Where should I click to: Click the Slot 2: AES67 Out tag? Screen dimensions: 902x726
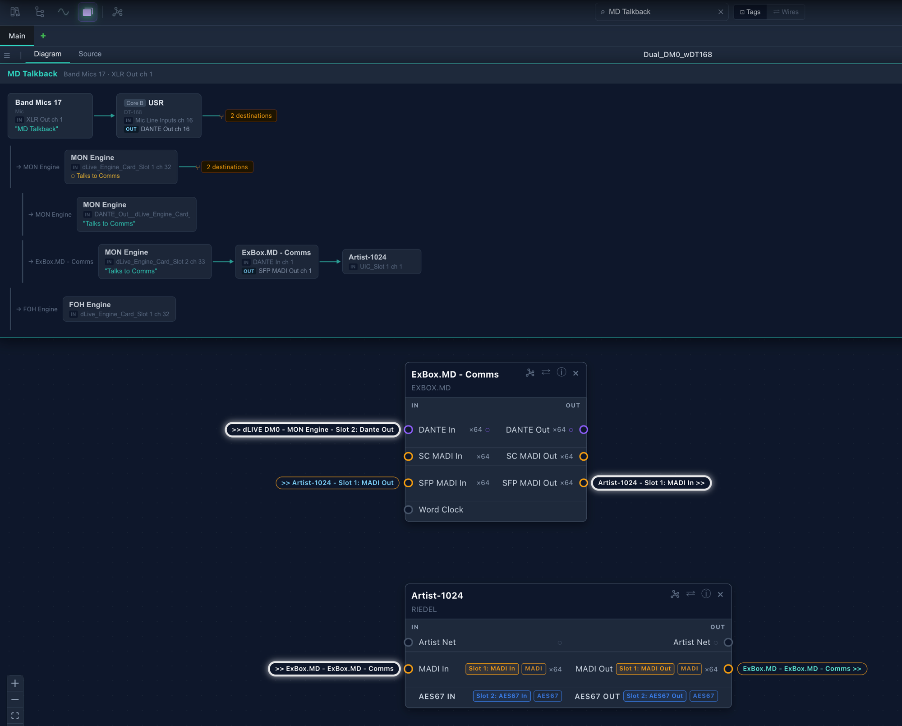(x=654, y=696)
